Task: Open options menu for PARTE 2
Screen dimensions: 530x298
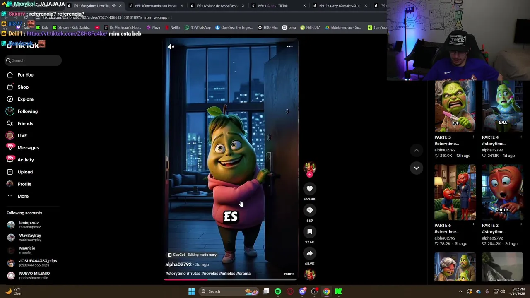Action: (x=521, y=225)
